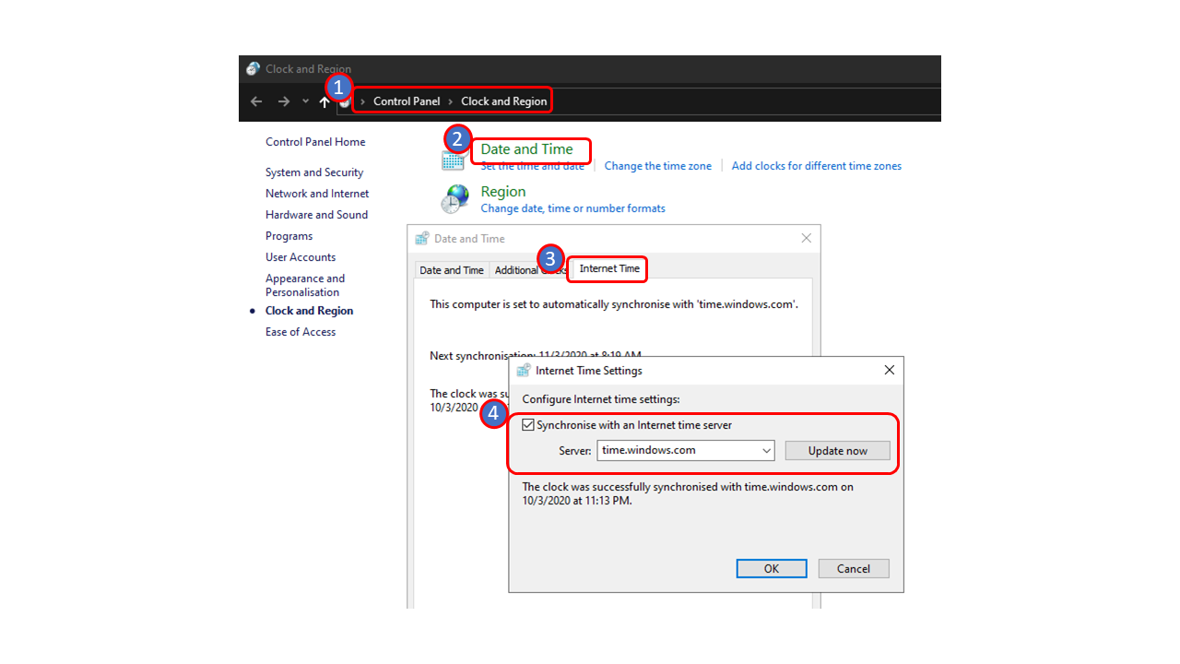
Task: Open User Accounts in sidebar
Action: [301, 257]
